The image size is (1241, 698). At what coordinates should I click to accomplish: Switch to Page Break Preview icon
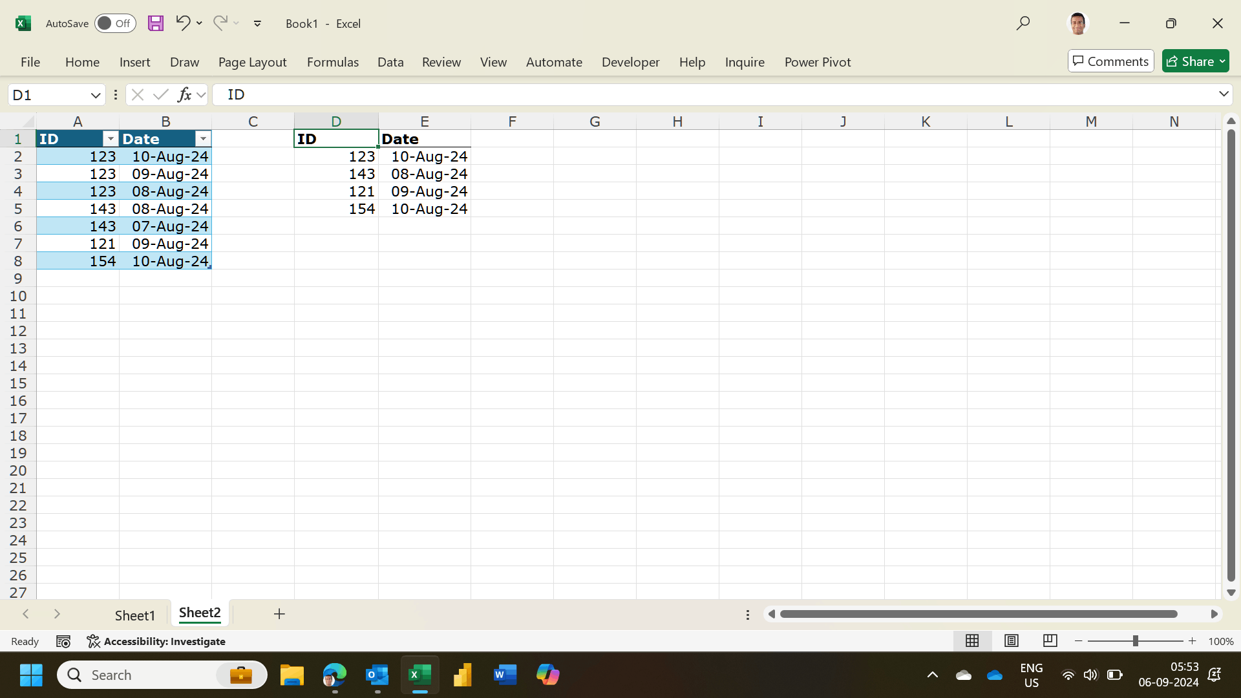point(1050,640)
